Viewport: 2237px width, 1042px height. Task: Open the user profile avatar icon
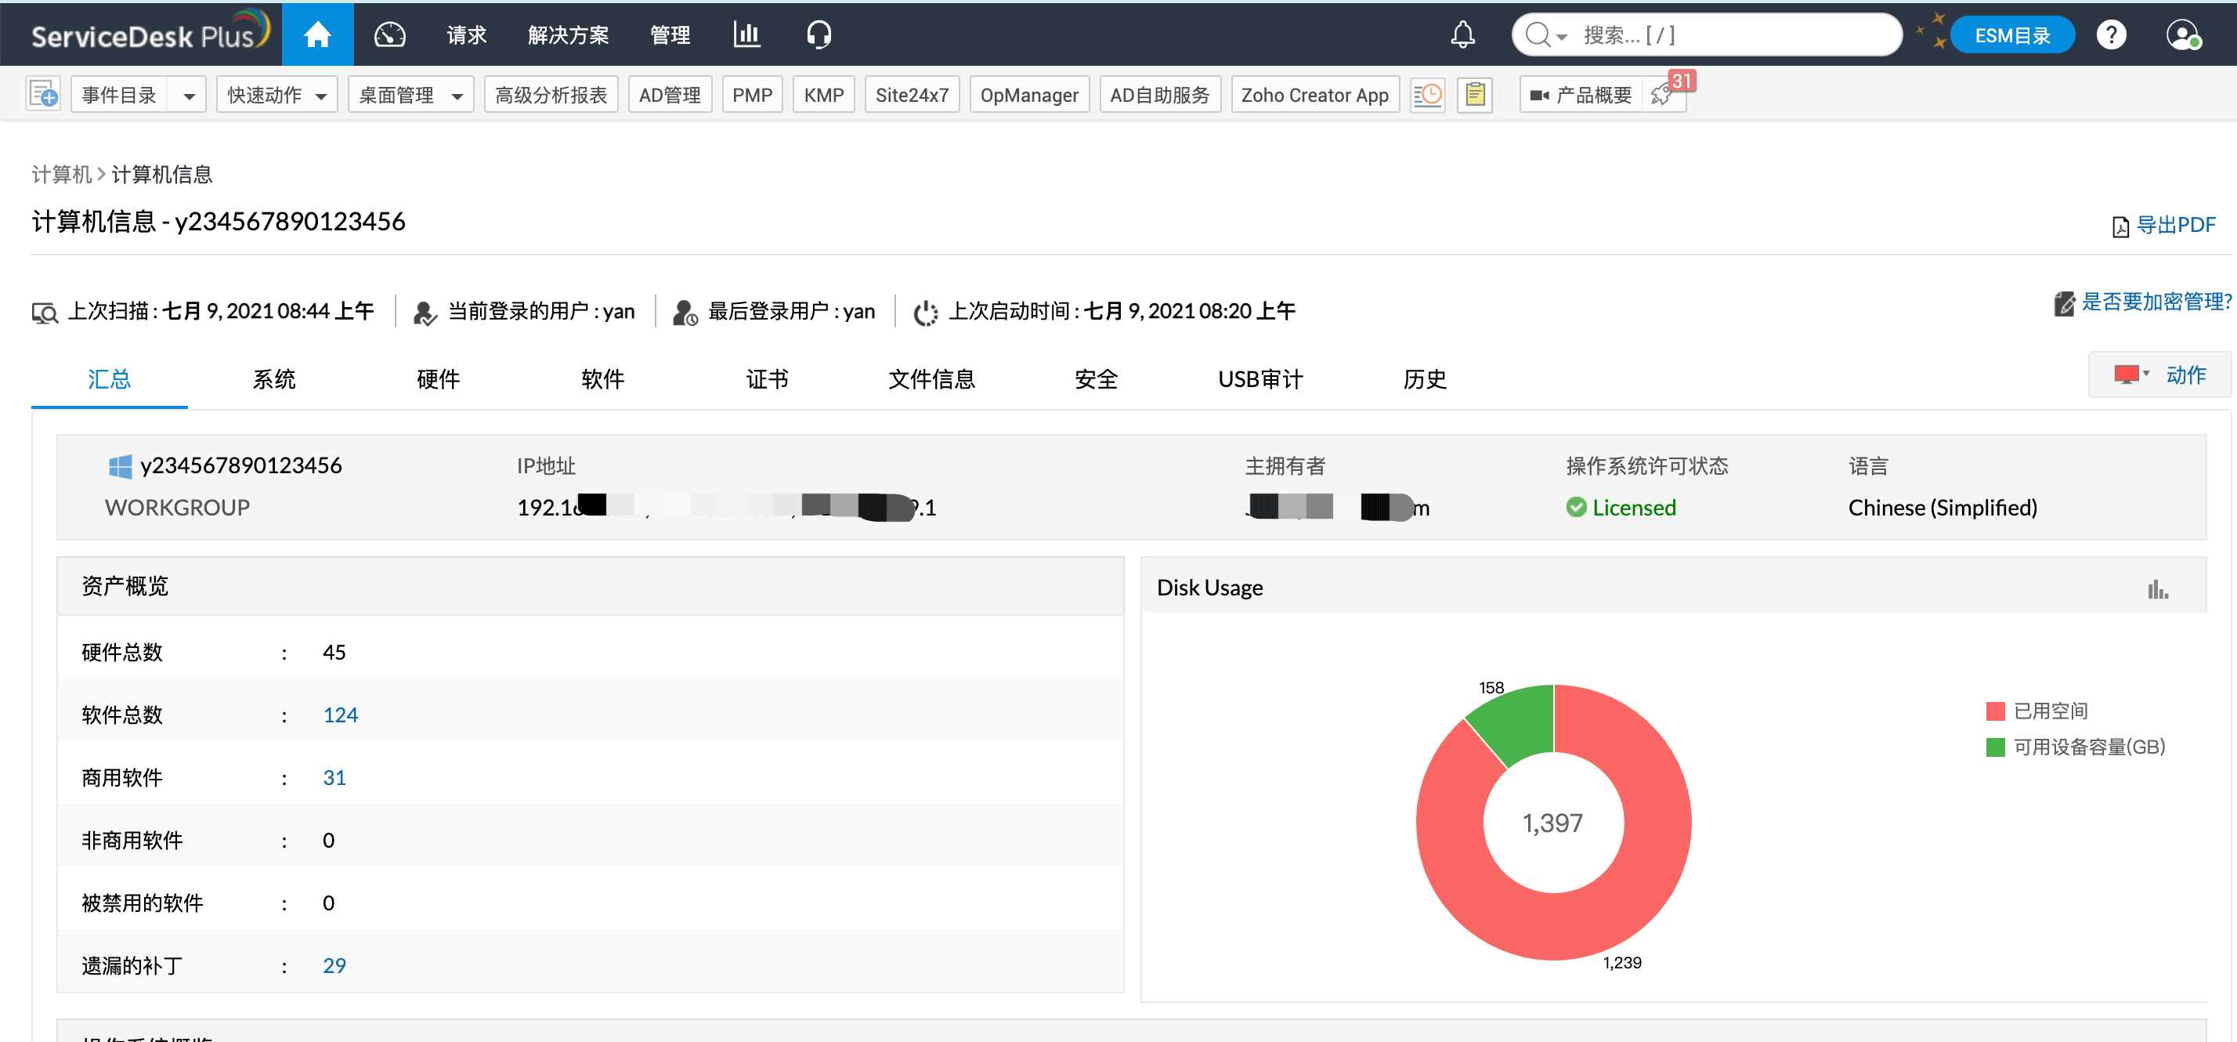[2181, 34]
